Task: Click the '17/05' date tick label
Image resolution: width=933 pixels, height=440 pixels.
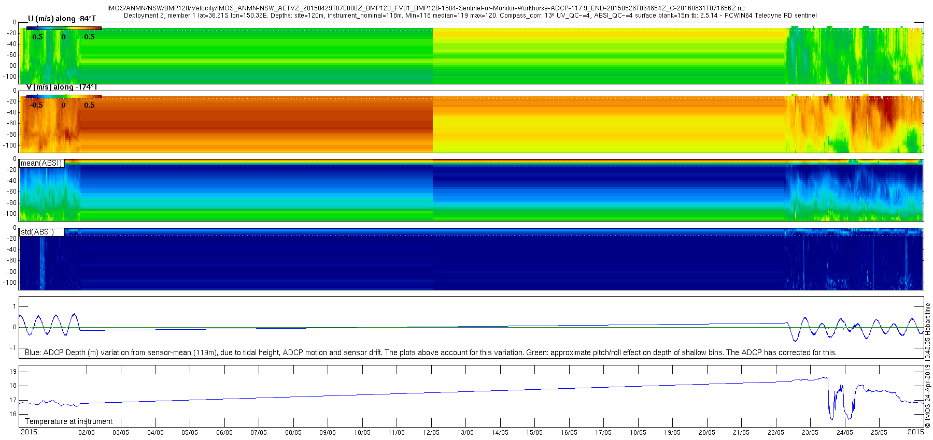Action: point(603,433)
